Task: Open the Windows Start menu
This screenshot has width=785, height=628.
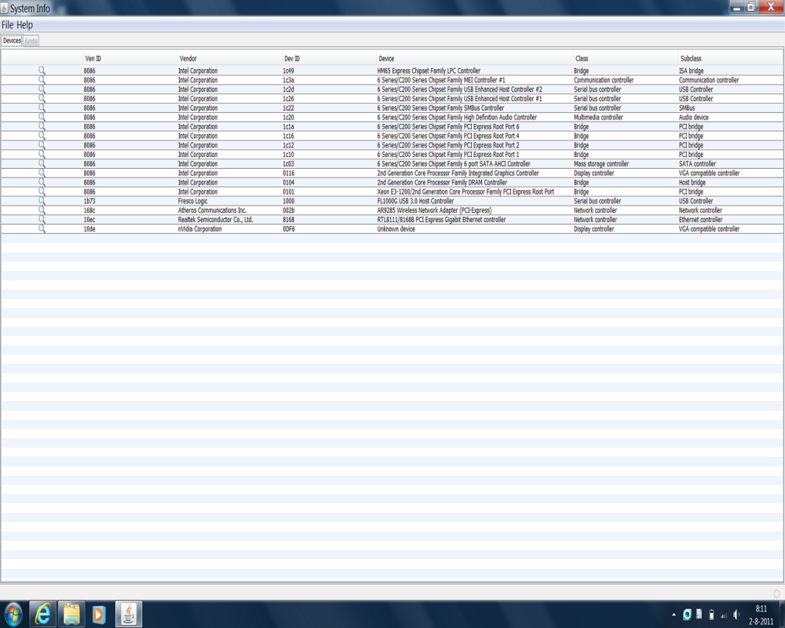Action: click(13, 614)
